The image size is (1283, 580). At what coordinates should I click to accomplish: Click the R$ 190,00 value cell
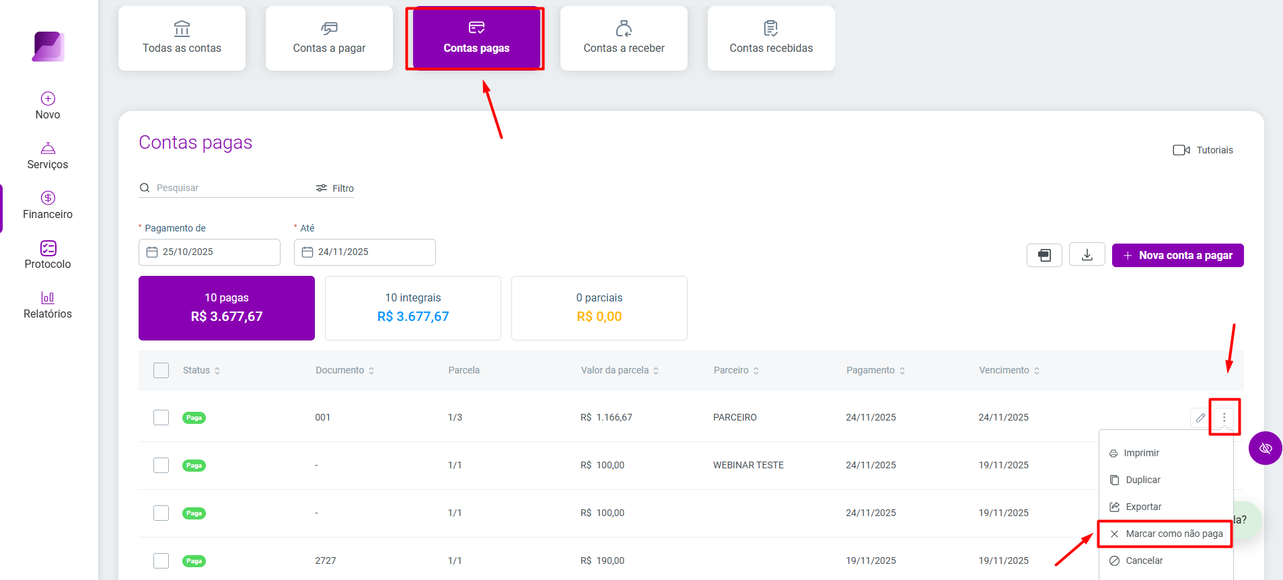point(602,560)
